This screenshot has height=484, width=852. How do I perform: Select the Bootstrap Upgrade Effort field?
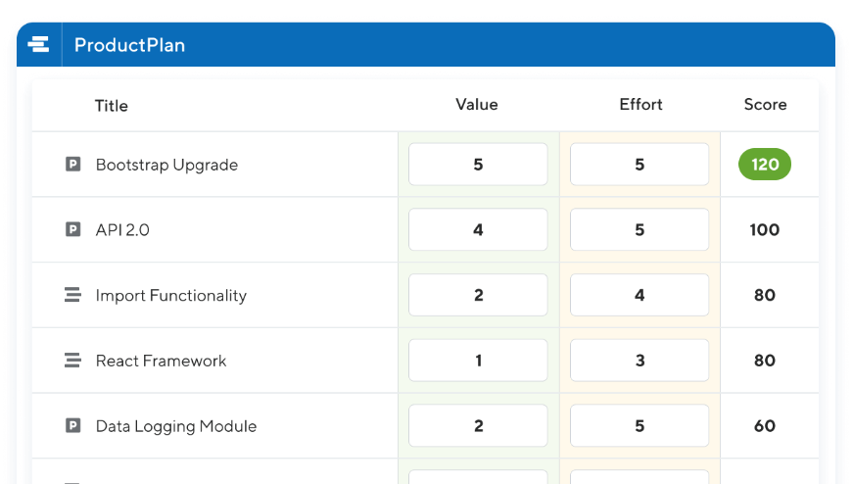coord(639,165)
